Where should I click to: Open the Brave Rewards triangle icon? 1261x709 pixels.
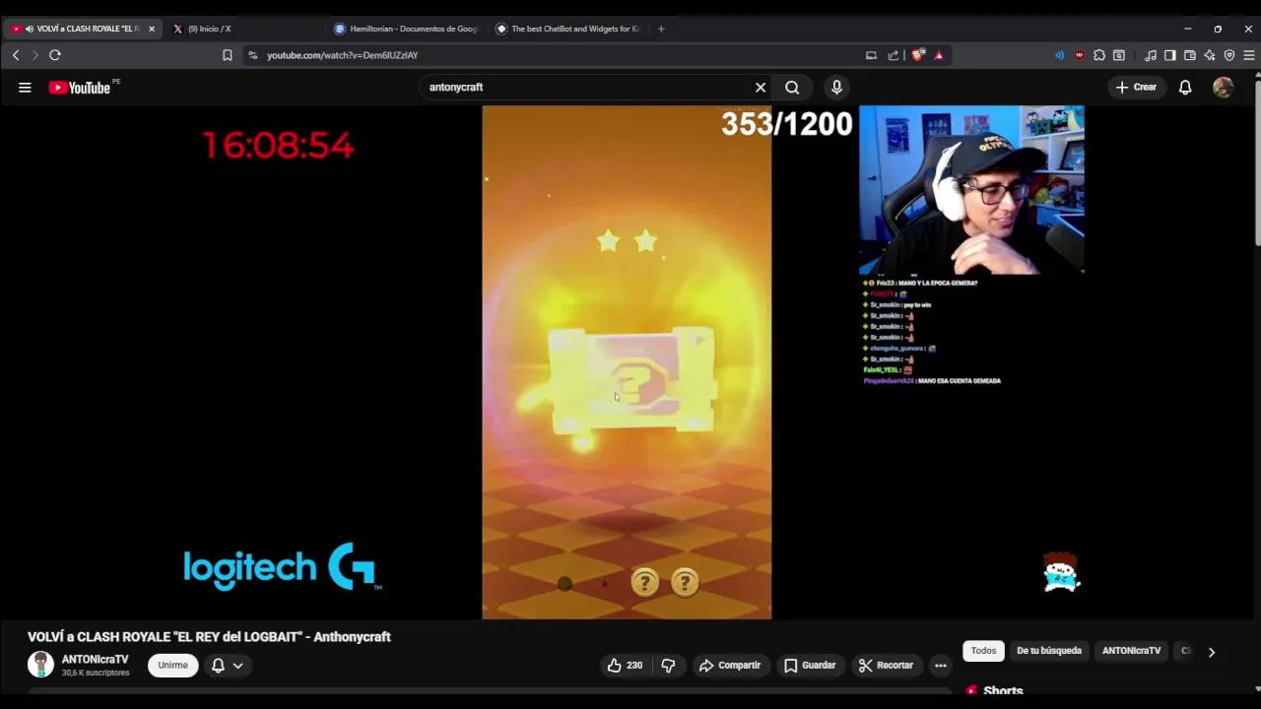[939, 55]
